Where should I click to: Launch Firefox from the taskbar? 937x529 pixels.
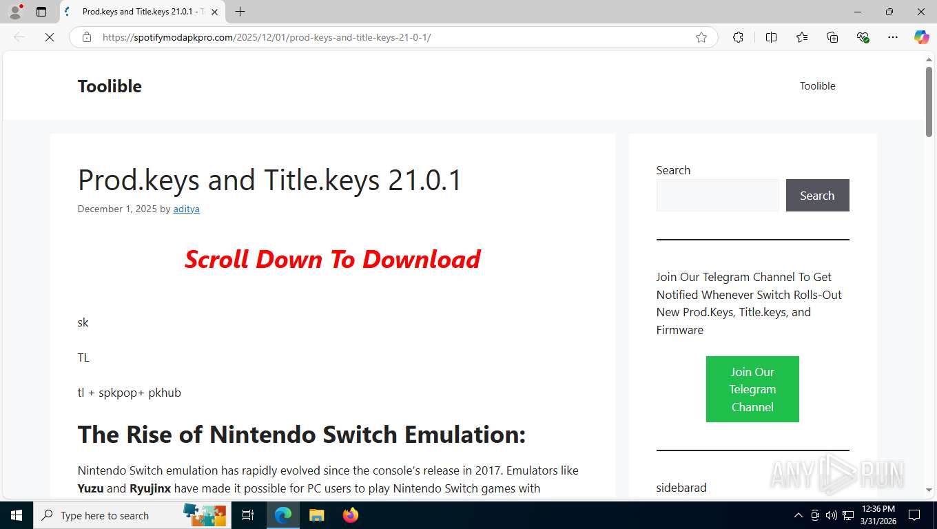tap(351, 515)
